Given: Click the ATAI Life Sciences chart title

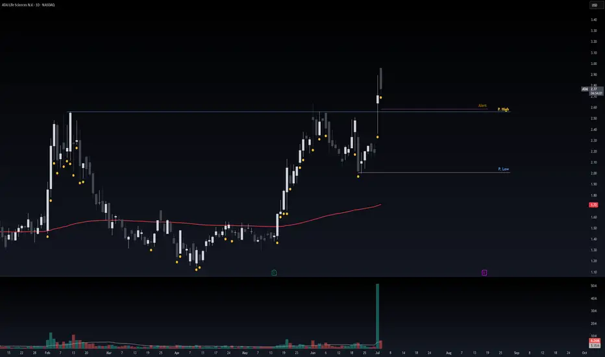Looking at the screenshot, I should (x=28, y=5).
